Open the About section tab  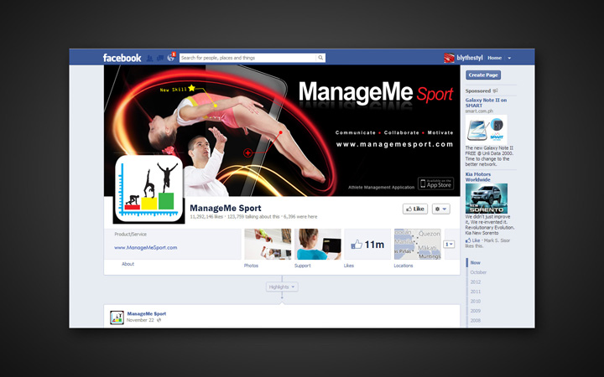pos(128,264)
